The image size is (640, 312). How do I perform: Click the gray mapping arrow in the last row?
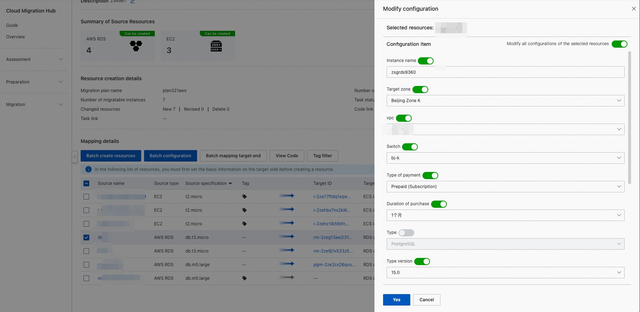[x=287, y=277]
